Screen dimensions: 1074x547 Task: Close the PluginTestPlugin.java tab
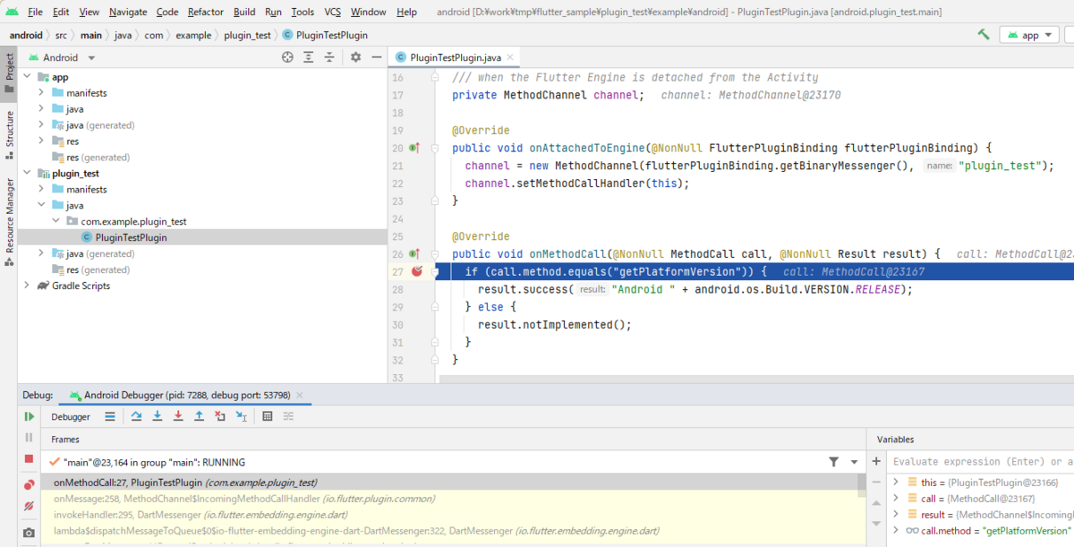coord(510,57)
